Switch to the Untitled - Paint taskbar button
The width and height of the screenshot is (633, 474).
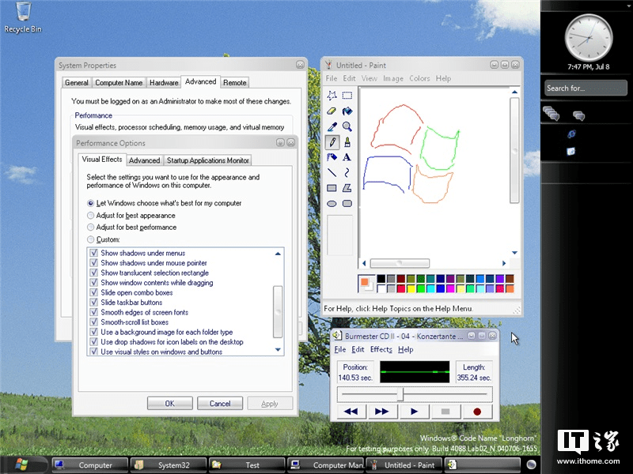pyautogui.click(x=404, y=465)
